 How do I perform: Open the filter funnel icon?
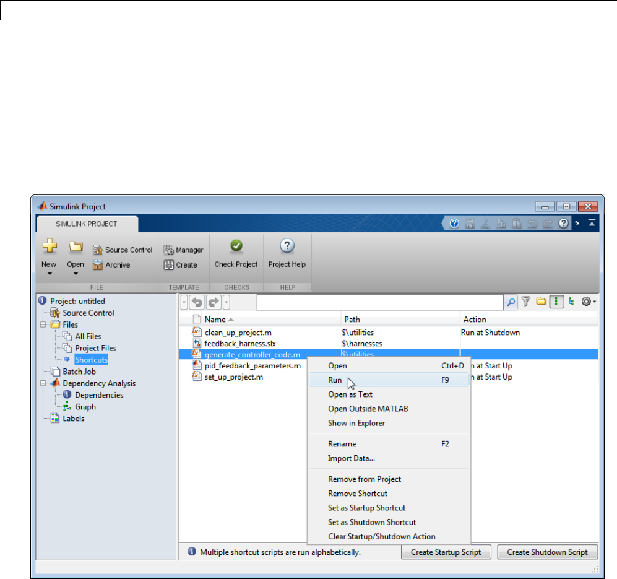click(525, 302)
